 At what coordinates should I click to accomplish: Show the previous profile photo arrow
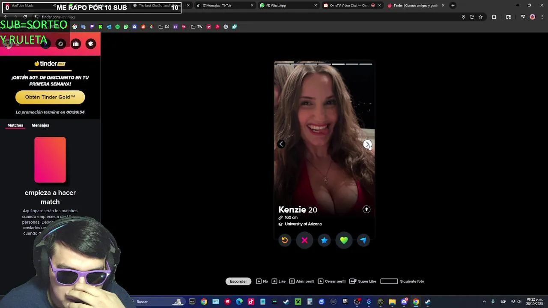point(281,144)
